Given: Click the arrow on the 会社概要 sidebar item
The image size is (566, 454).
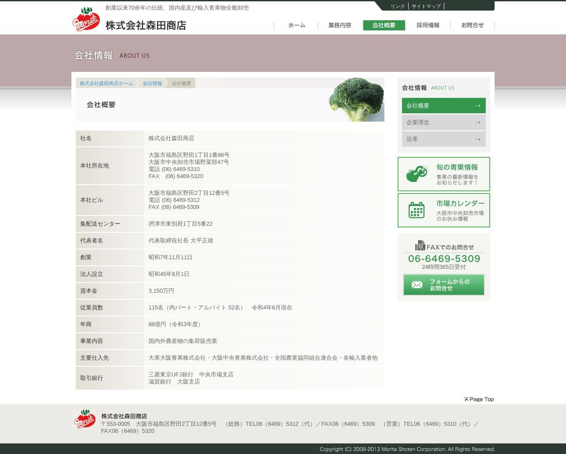Looking at the screenshot, I should click(x=477, y=106).
